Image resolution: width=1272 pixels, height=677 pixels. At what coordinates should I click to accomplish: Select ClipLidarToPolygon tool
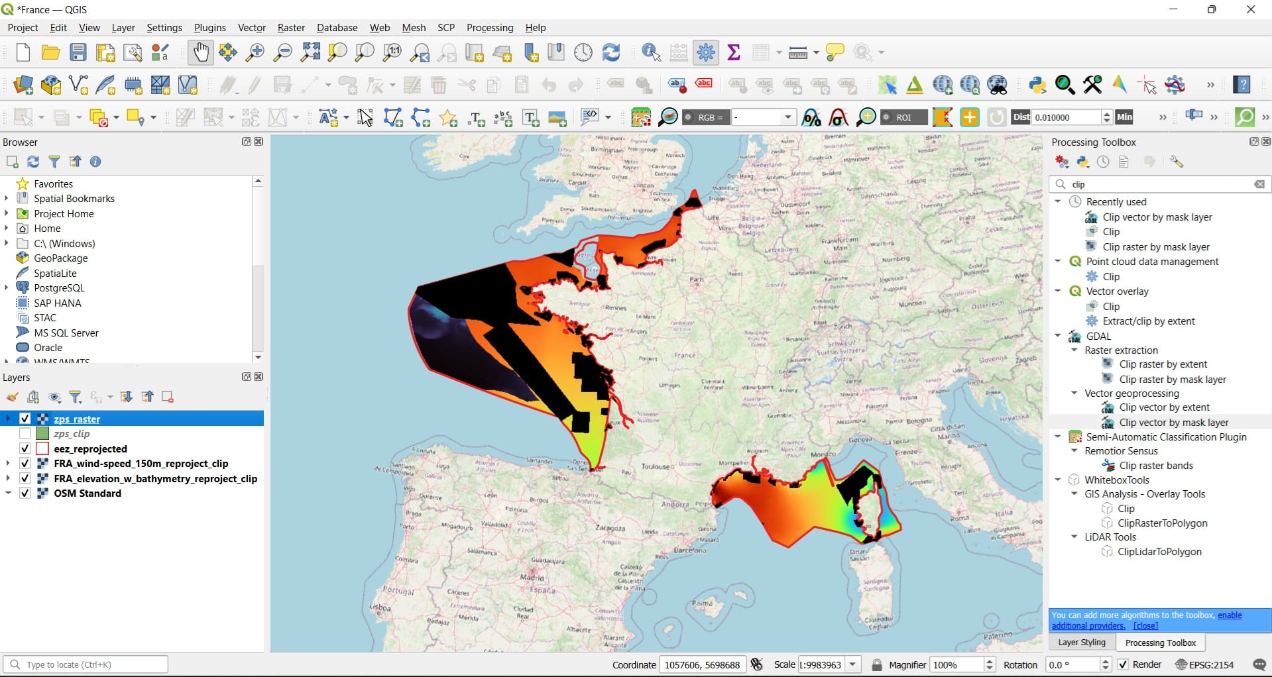pyautogui.click(x=1159, y=551)
